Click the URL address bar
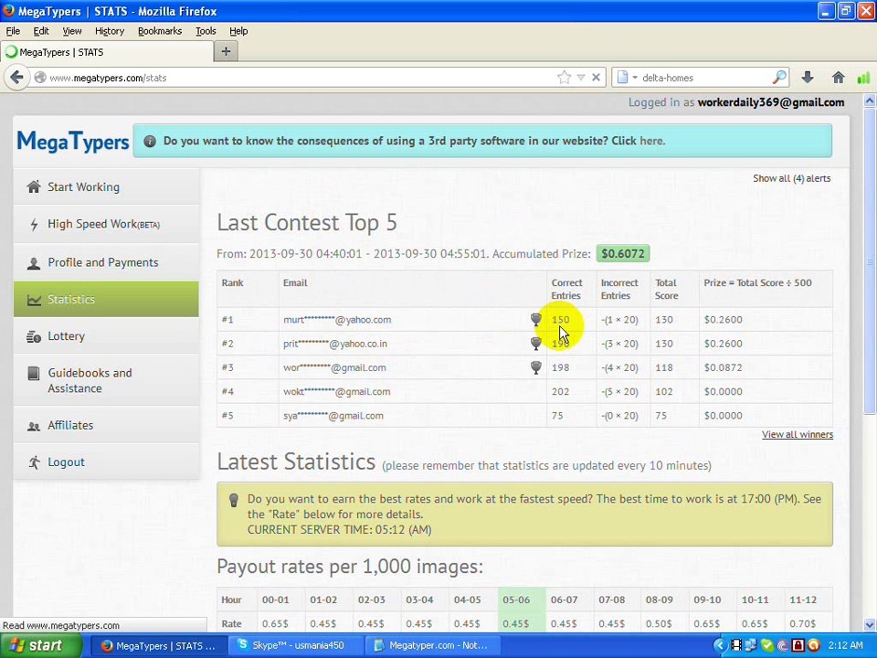 [302, 78]
